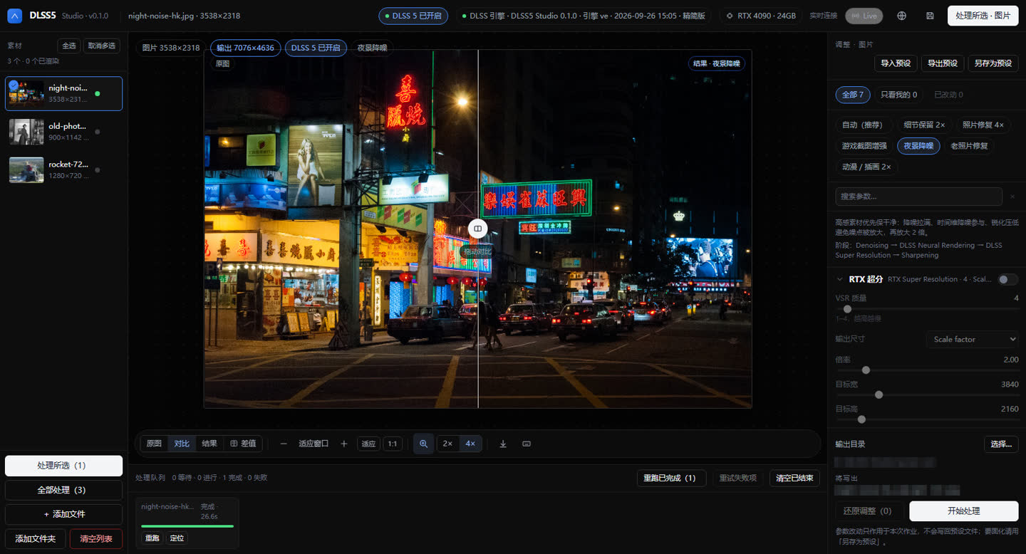The image size is (1026, 554).
Task: Select the old-phot... thumbnail item
Action: [63, 132]
